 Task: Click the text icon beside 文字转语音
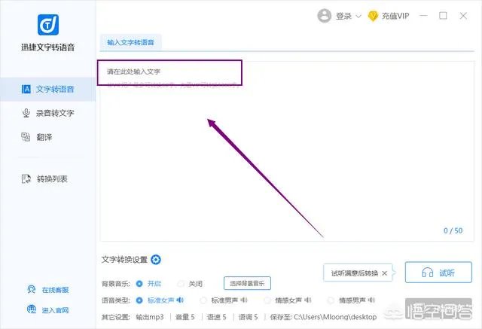click(26, 89)
